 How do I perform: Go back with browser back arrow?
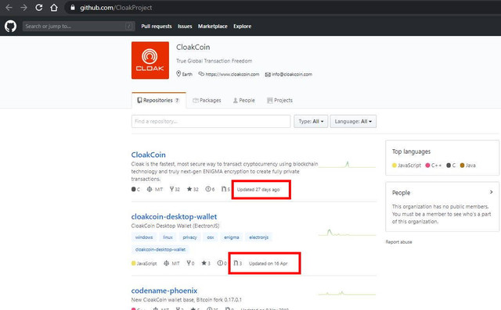click(9, 7)
